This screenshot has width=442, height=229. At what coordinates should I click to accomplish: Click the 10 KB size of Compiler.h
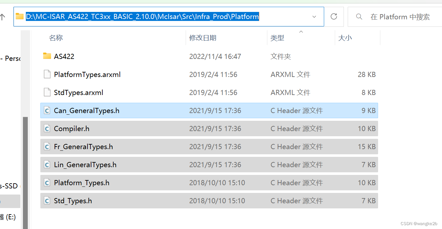point(367,129)
